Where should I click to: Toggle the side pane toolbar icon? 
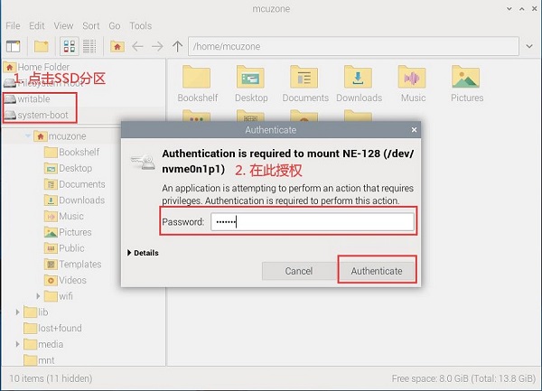14,46
